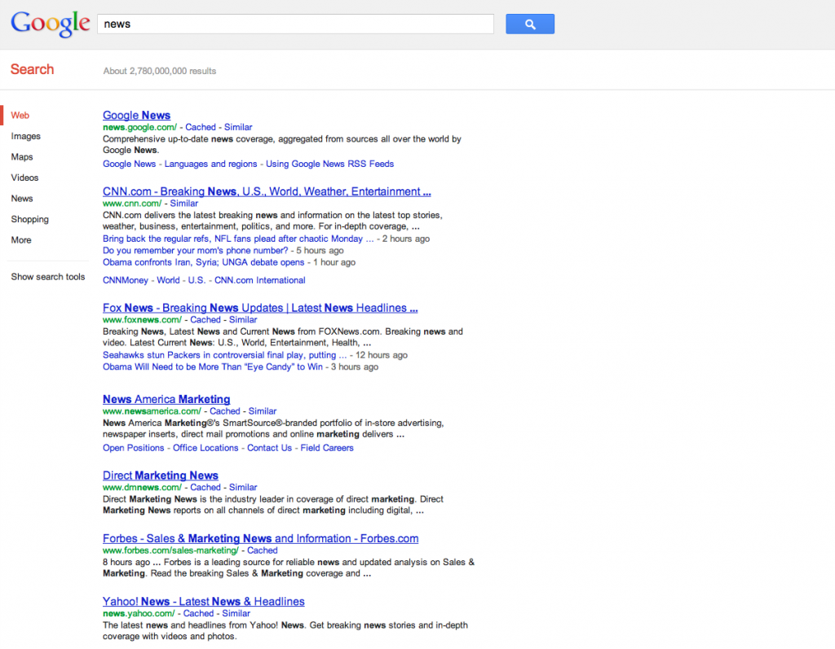This screenshot has width=835, height=649.
Task: View Cached version of Google News result
Action: (201, 127)
